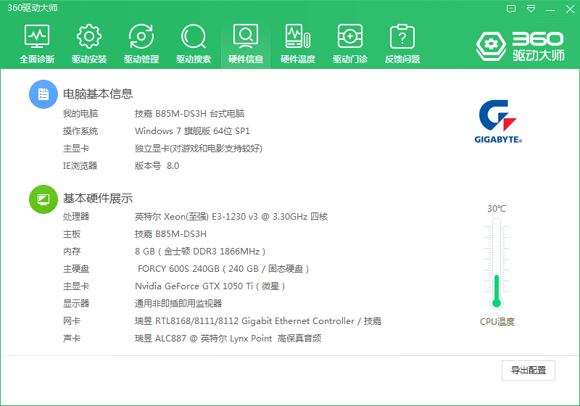Click the green 基本硬件展示 section icon

point(43,199)
